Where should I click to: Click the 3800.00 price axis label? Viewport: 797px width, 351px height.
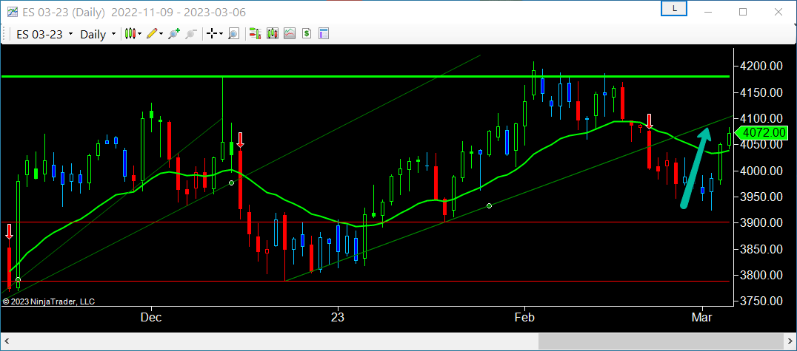point(761,276)
